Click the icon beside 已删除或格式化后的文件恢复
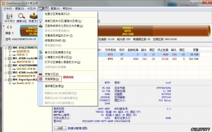 coord(40,26)
